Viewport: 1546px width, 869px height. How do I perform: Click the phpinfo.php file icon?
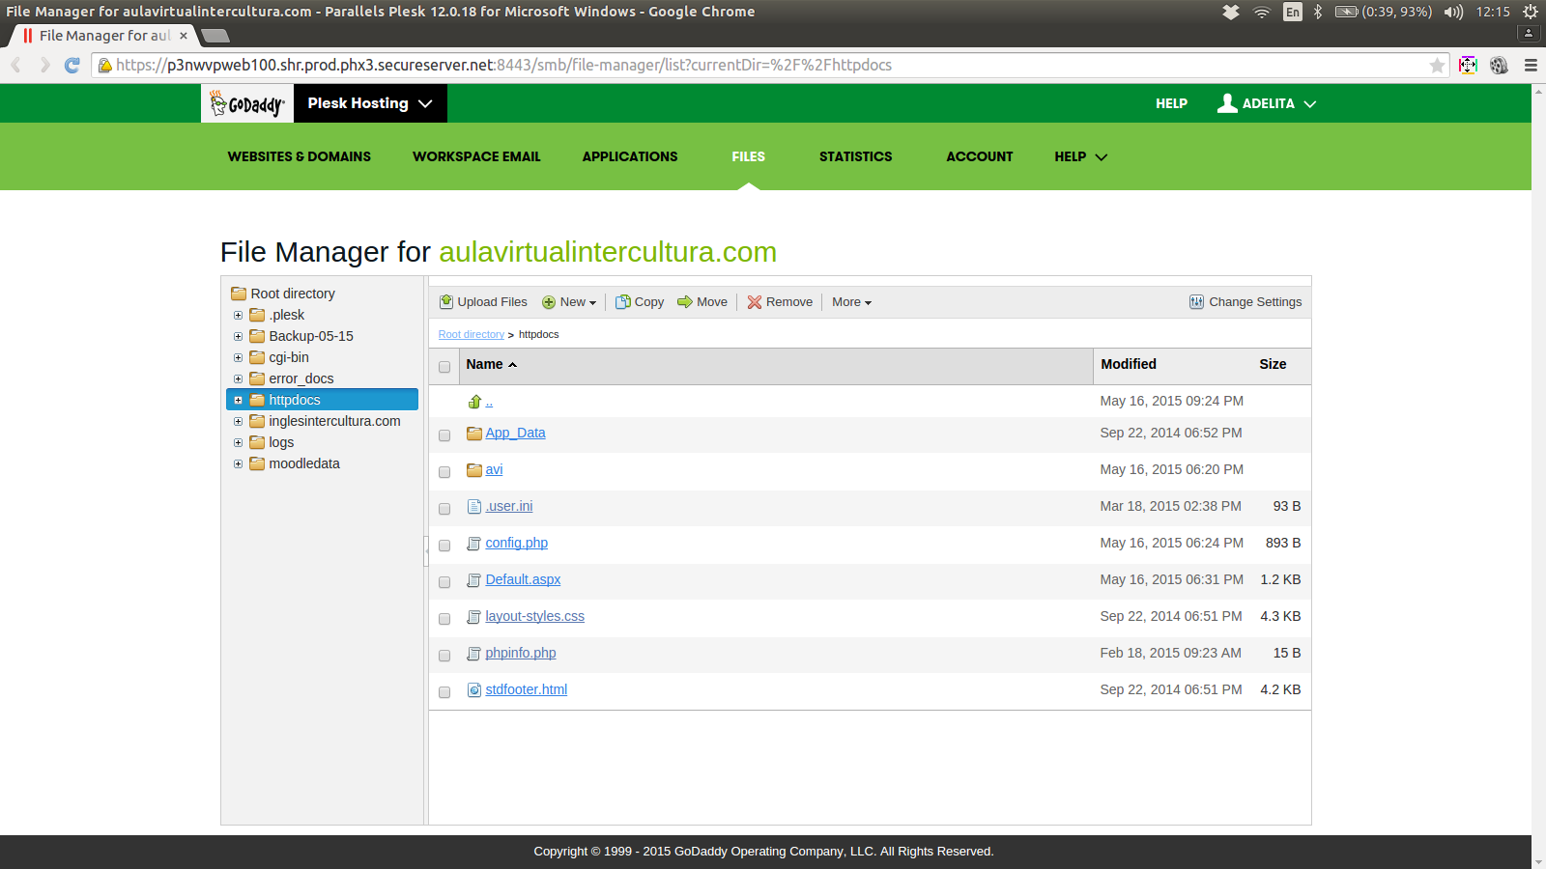(x=474, y=653)
